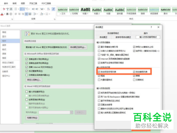The width and height of the screenshot is (177, 133).
Task: Toggle Tab and Backspace indent checkbox
Action: tap(99, 97)
